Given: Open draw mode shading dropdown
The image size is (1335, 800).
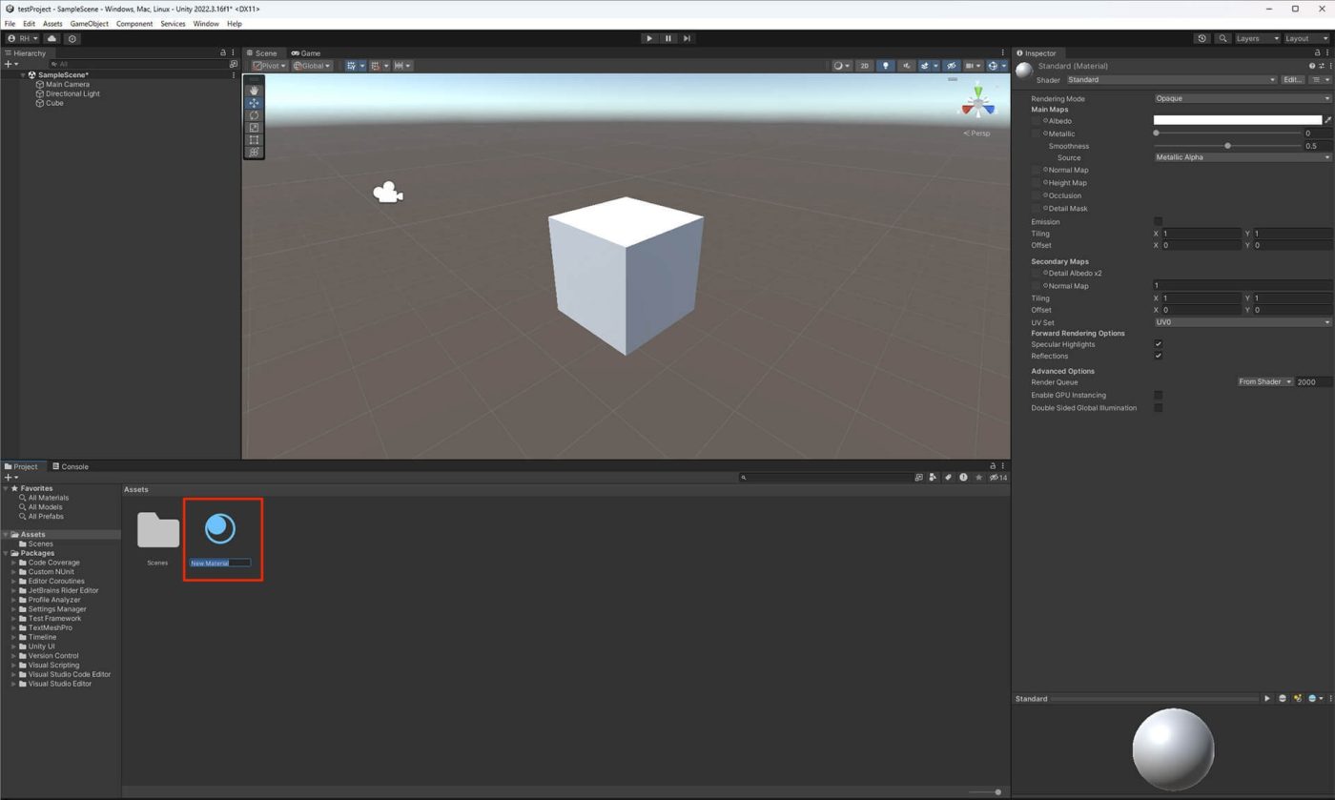Looking at the screenshot, I should (841, 66).
